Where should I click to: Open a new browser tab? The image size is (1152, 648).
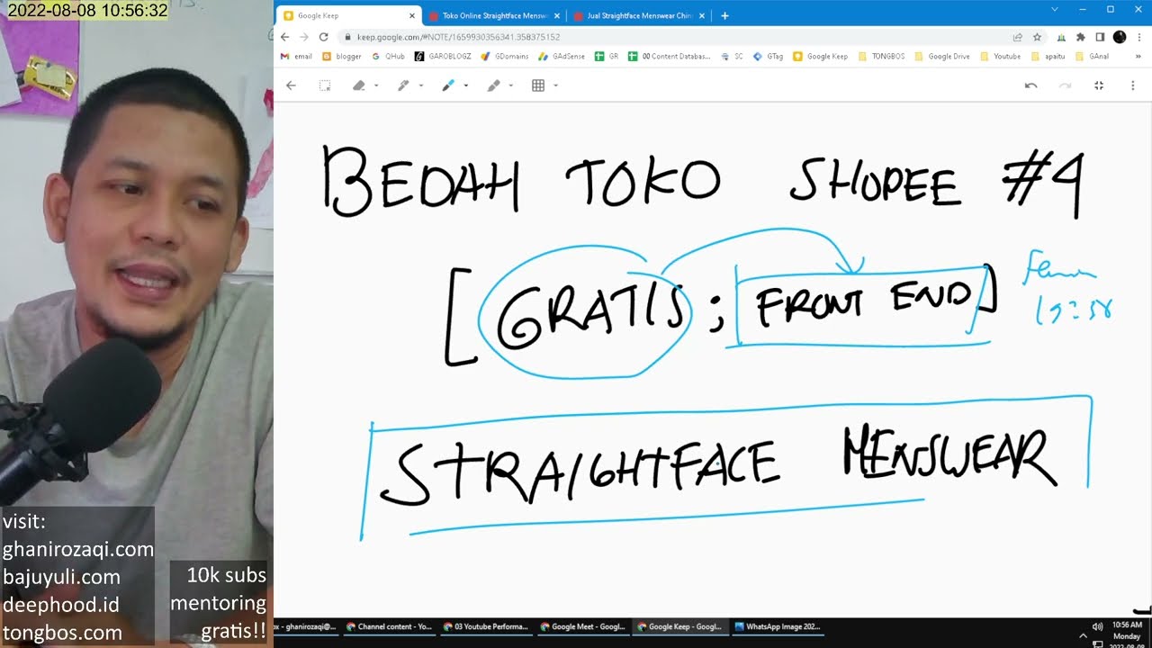click(724, 15)
